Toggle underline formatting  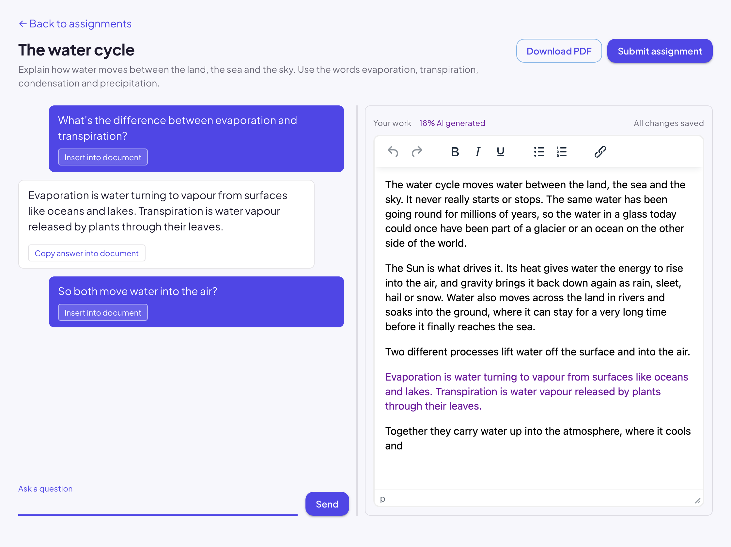click(x=500, y=152)
